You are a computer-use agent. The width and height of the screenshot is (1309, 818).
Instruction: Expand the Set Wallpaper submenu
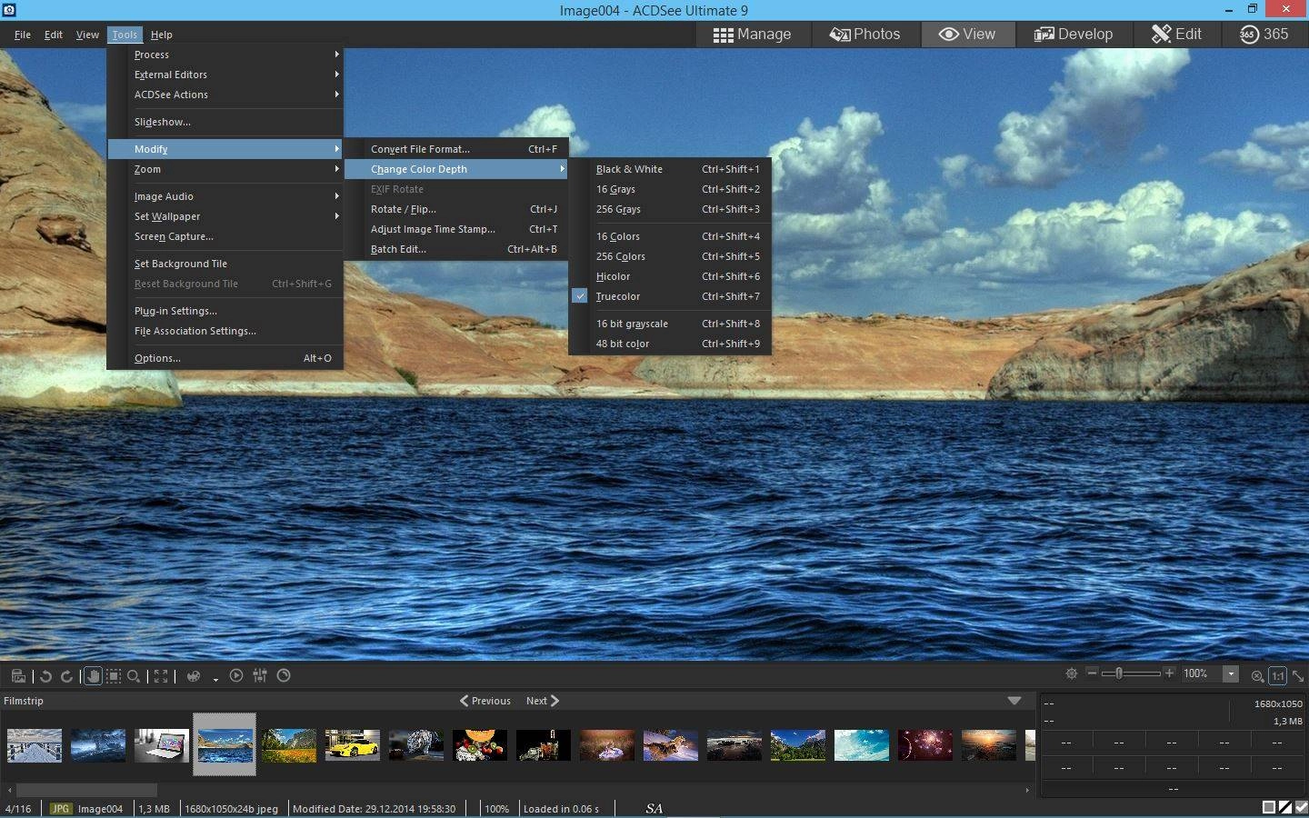[x=225, y=216]
